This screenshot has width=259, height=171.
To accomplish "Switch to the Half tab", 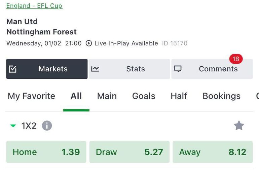I will coord(179,96).
